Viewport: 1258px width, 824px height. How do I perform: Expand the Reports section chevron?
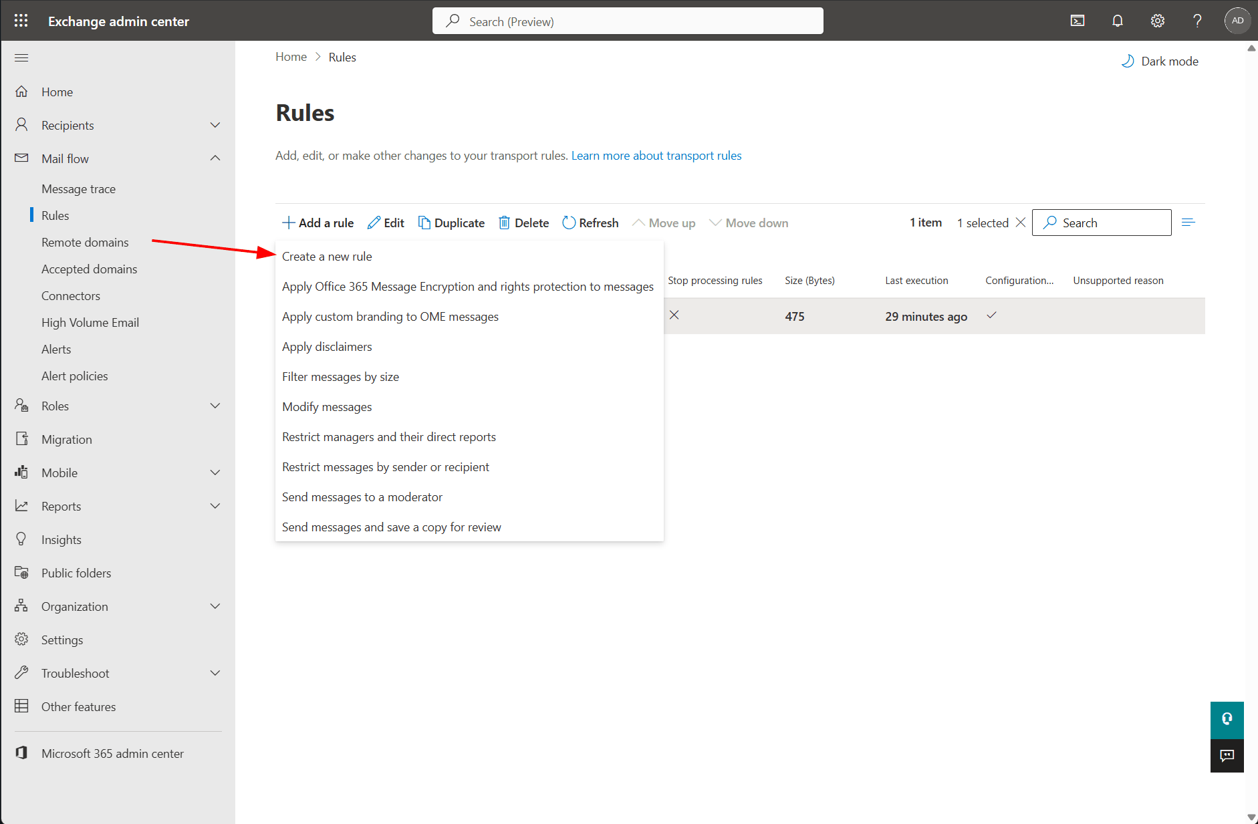coord(215,506)
